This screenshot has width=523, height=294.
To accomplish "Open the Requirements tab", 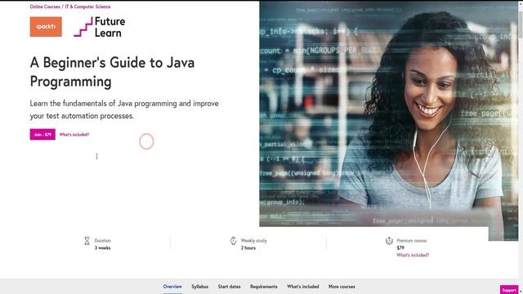I will (x=264, y=287).
